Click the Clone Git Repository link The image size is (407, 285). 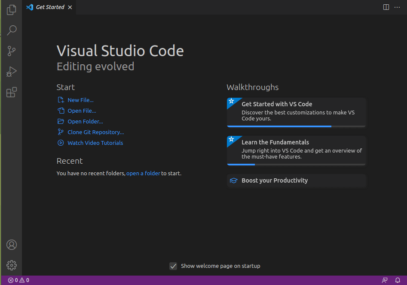[x=95, y=132]
